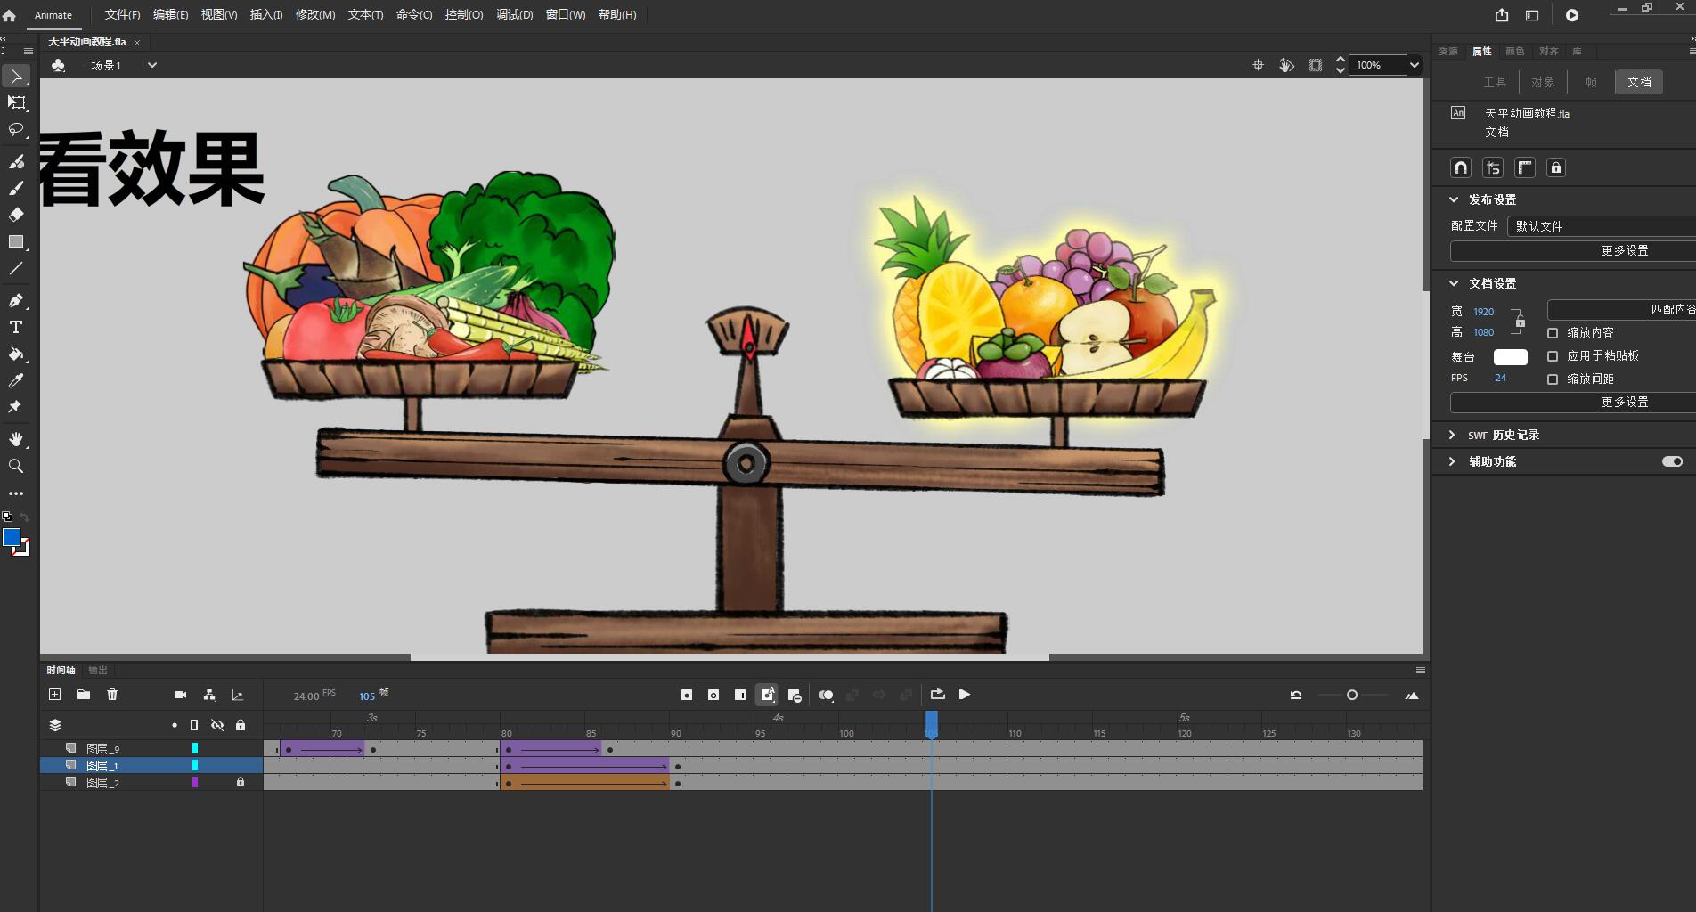Open the stage zoom 100% dropdown

[x=1415, y=65]
